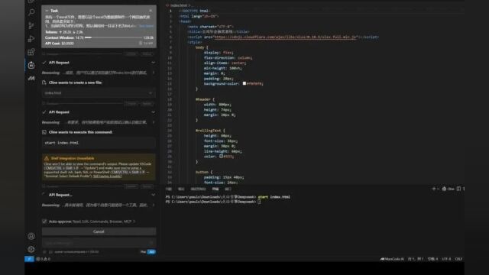This screenshot has height=275, width=489.
Task: Open the Accounts icon in activity bar
Action: coord(31,236)
